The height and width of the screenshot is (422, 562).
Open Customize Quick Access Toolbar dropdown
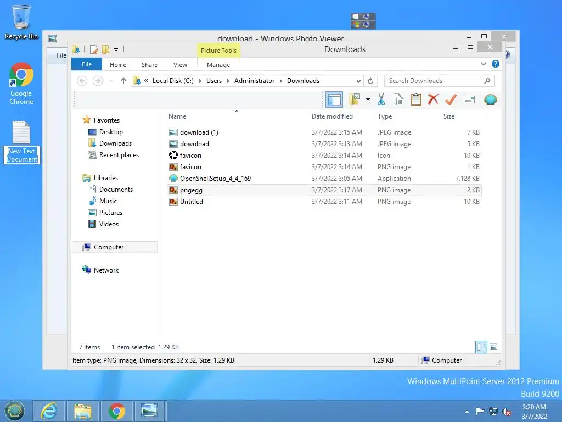[116, 50]
